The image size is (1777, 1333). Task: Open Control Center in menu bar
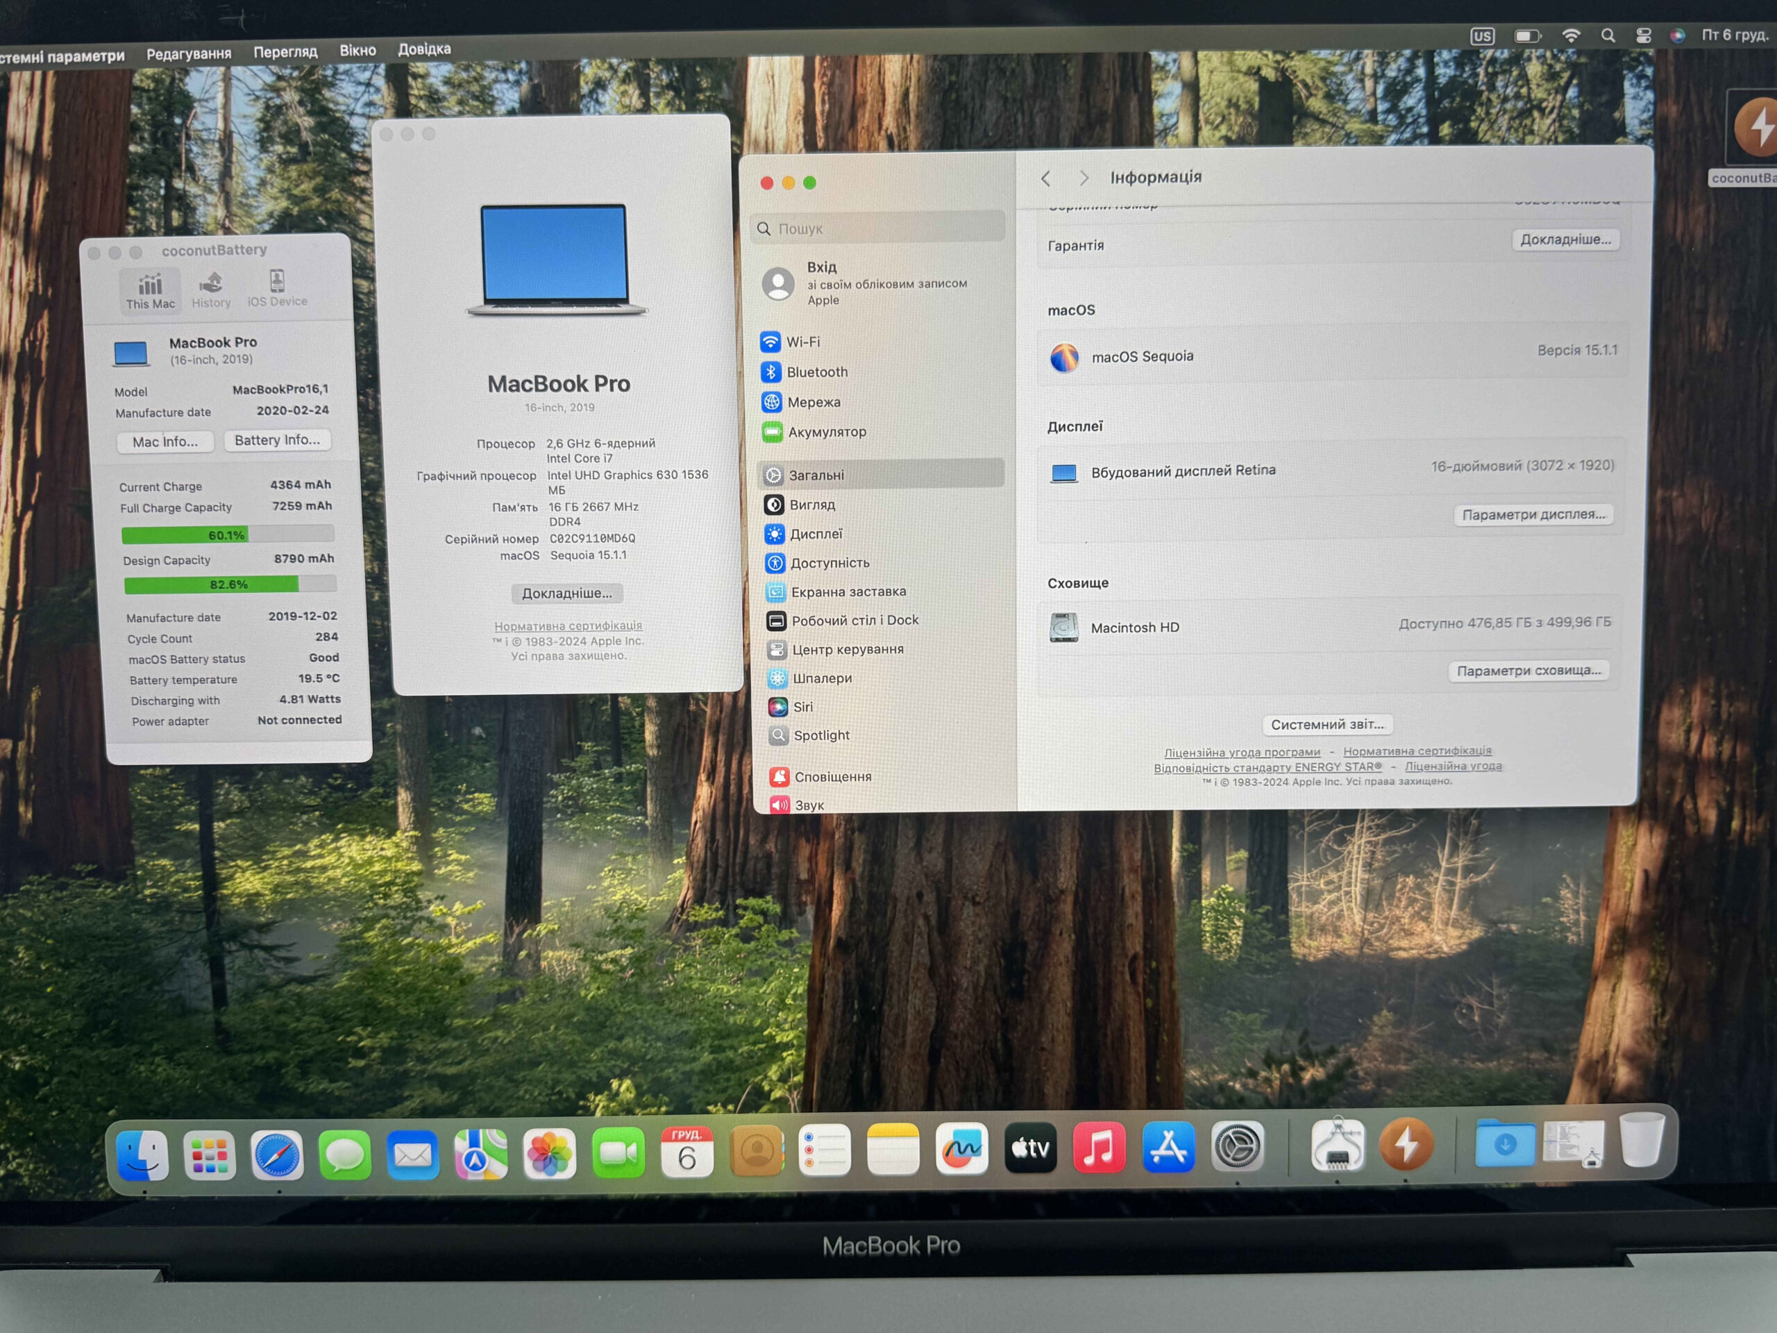click(1644, 35)
